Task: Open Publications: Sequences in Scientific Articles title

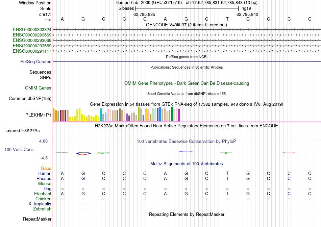Action: [187, 67]
